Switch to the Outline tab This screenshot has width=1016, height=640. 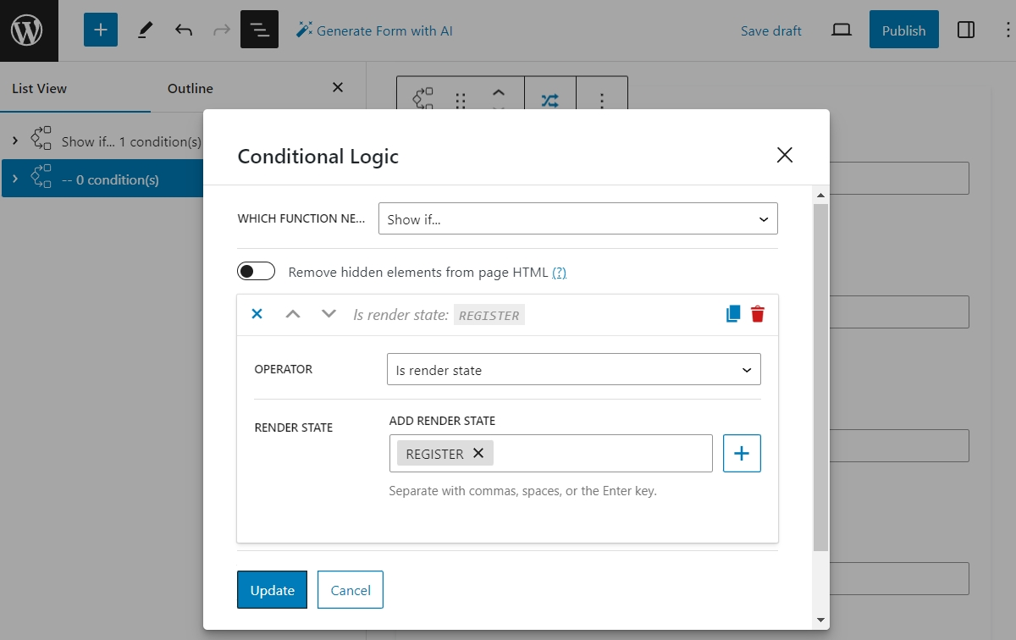[x=190, y=88]
